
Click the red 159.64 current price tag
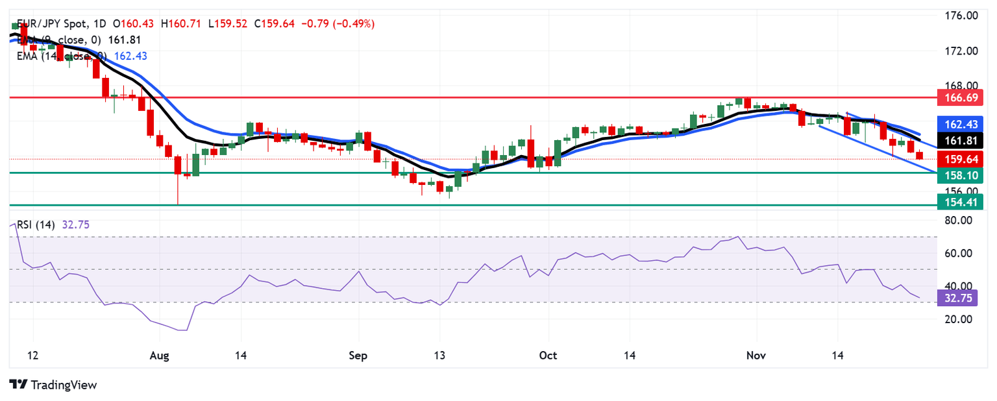point(960,159)
